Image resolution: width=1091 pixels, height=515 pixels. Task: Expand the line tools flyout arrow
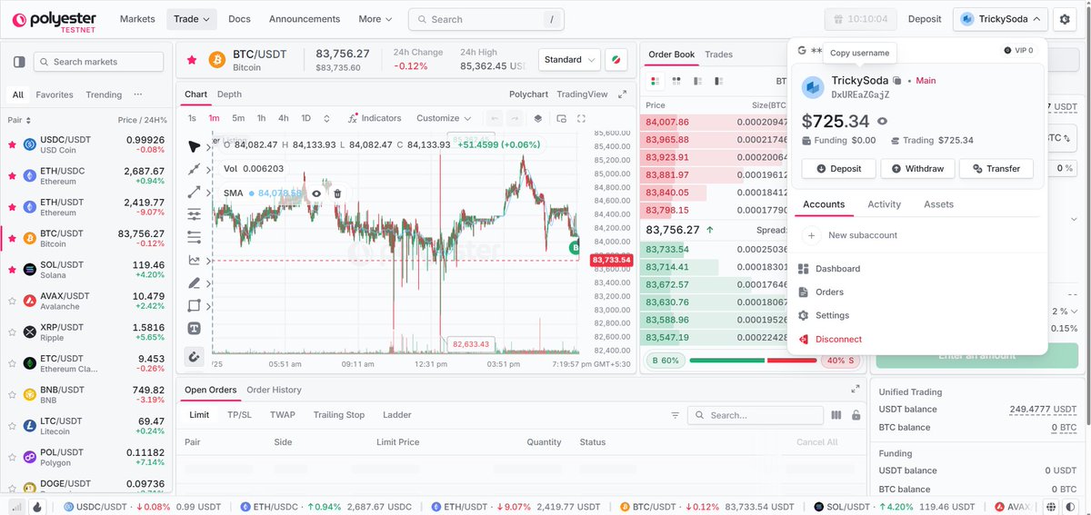209,169
